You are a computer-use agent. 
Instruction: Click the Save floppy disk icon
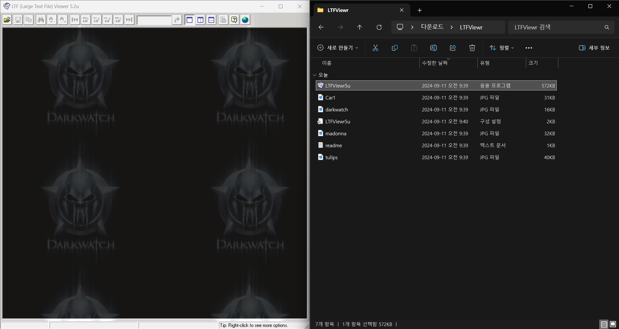pos(18,20)
